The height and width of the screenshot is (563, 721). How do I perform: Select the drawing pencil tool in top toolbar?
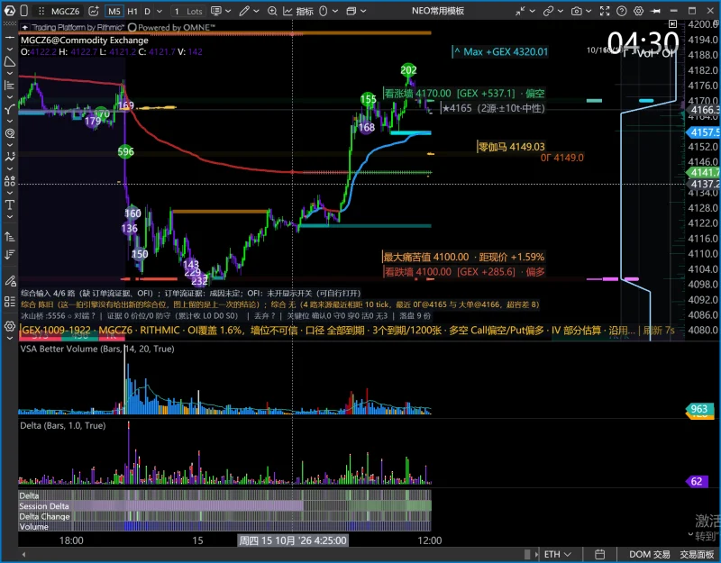pyautogui.click(x=244, y=11)
